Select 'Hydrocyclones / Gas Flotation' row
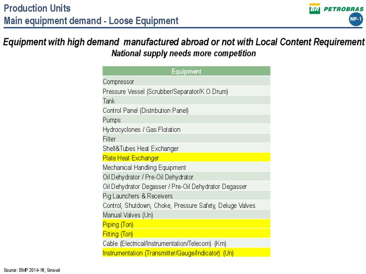The width and height of the screenshot is (366, 274). (186, 129)
